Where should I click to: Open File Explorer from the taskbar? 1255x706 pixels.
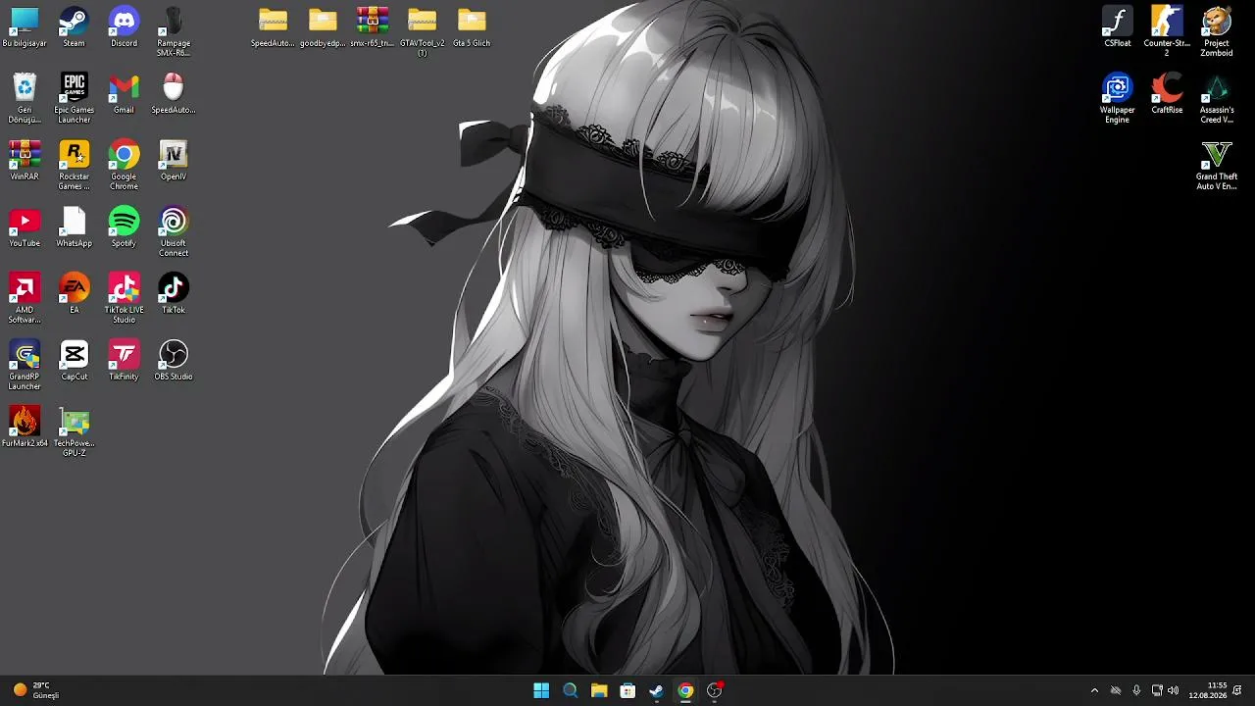click(599, 690)
